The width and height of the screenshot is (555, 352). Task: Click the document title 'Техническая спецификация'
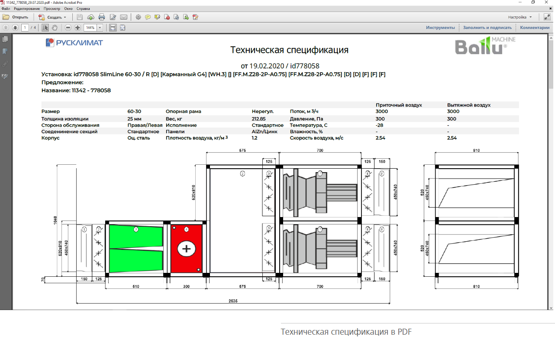click(x=289, y=50)
